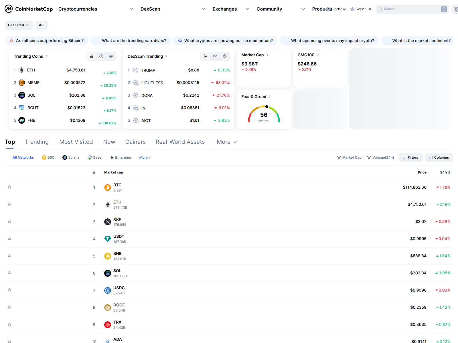The image size is (458, 343).
Task: Click the clock icon in Trending Coins panel
Action: [101, 56]
